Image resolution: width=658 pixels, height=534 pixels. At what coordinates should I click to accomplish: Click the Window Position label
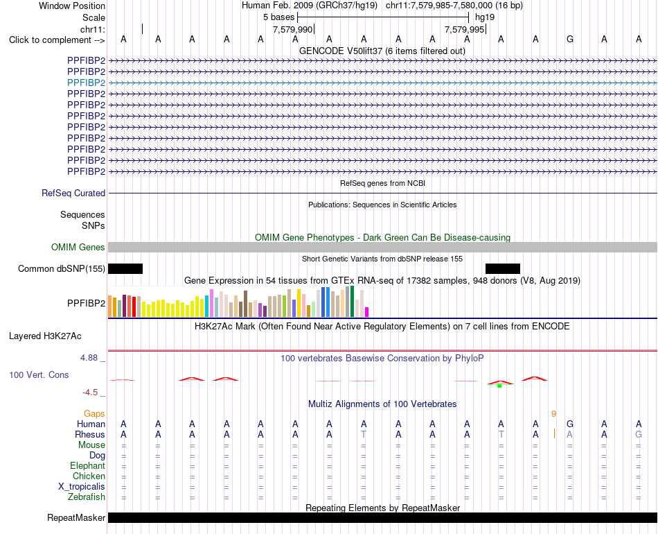coord(72,6)
